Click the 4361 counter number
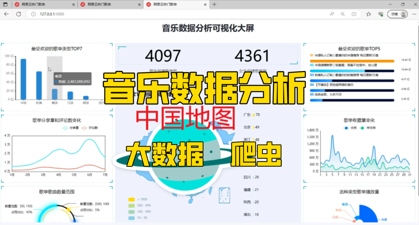Screen dimensions: 419x225 (252, 56)
